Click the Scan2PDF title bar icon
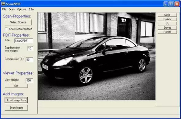This screenshot has width=181, height=119. tap(3, 4)
